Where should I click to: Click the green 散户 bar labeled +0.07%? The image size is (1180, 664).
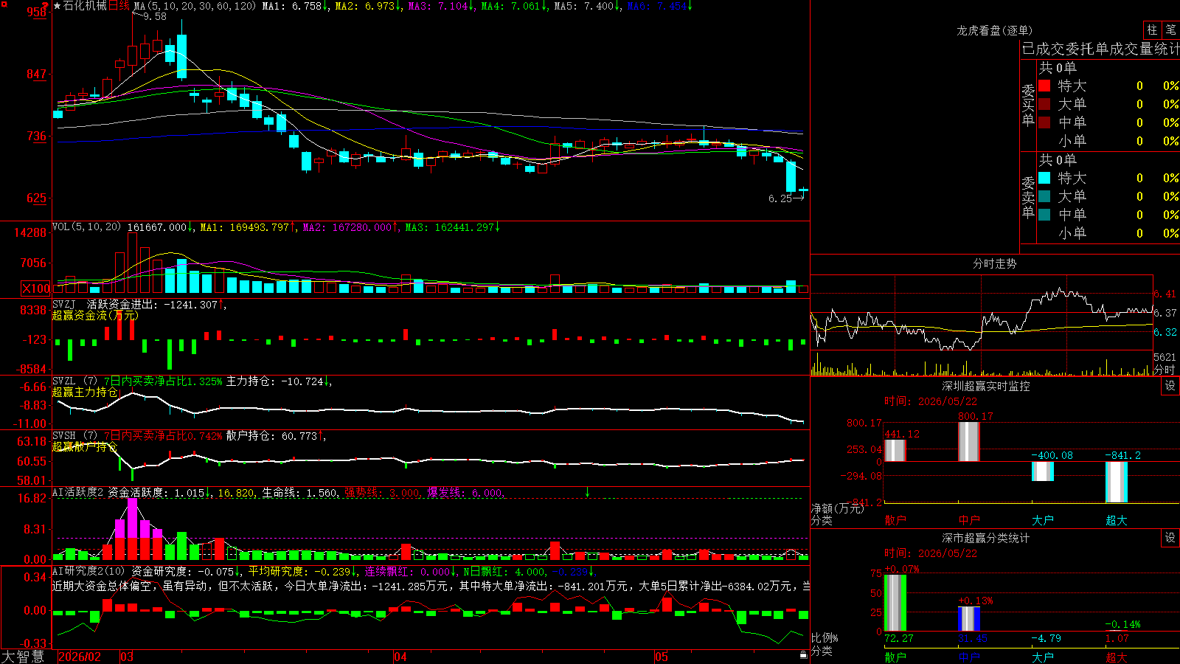[895, 603]
